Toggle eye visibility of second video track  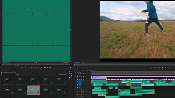(x=84, y=76)
